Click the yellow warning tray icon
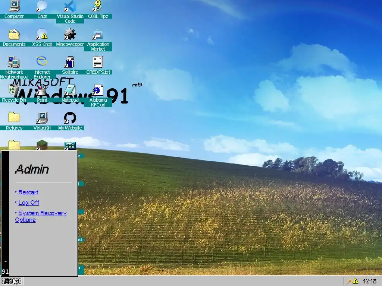This screenshot has height=286, width=382. click(356, 281)
